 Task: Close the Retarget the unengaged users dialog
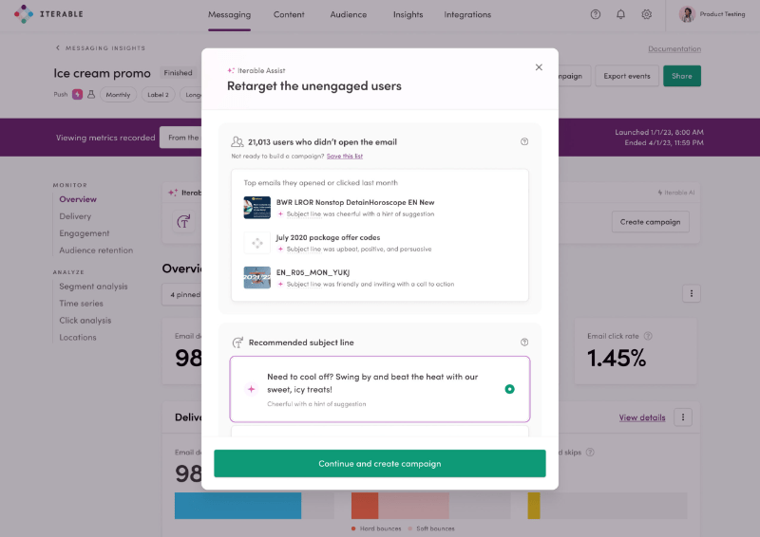539,67
